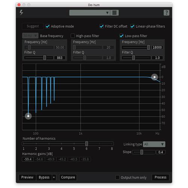Click the base frequency Filter Q slider handle
188x188 pixels.
tap(44, 58)
